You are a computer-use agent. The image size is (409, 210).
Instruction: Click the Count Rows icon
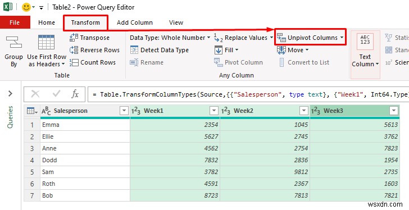click(x=74, y=62)
